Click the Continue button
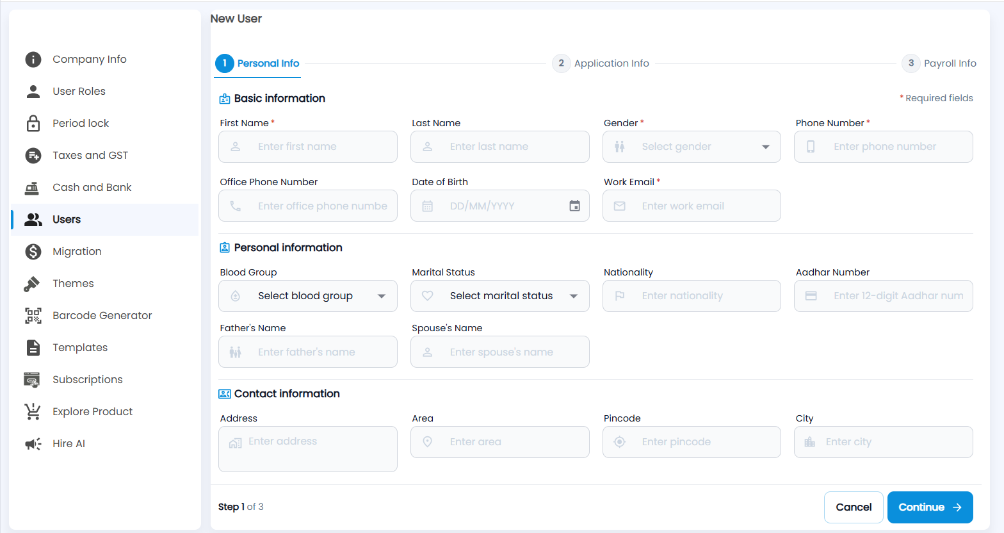 click(x=930, y=507)
